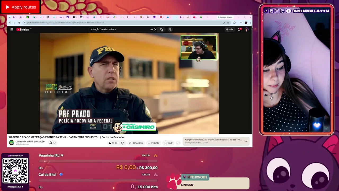Viewport: 339px width, 191px height.
Task: Click the Apply routes overlay button
Action: pyautogui.click(x=21, y=7)
